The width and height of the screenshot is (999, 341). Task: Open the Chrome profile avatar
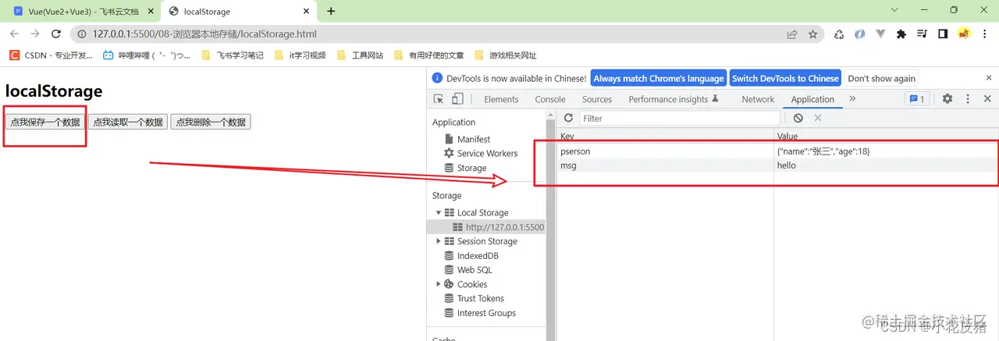(x=964, y=34)
